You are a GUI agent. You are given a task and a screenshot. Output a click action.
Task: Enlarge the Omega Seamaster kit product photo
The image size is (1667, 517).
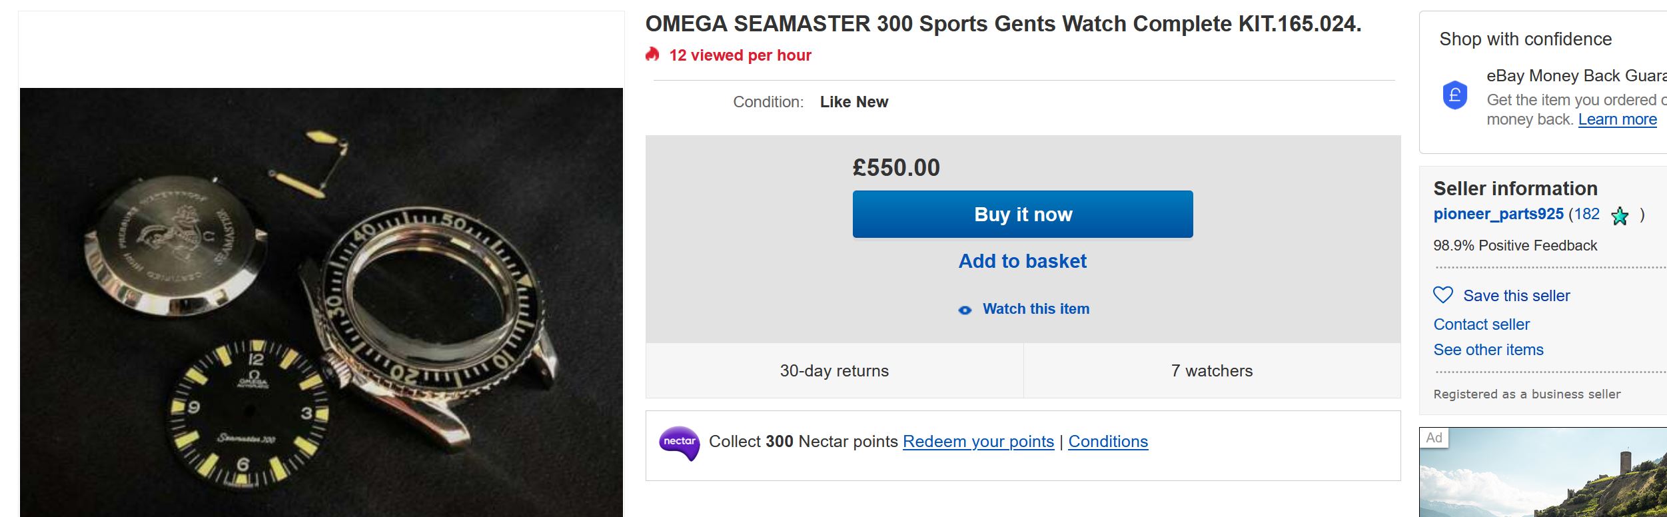(321, 302)
